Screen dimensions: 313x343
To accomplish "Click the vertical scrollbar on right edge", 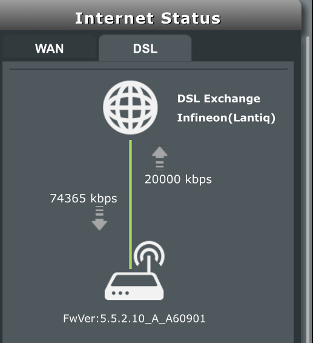I will (308, 188).
